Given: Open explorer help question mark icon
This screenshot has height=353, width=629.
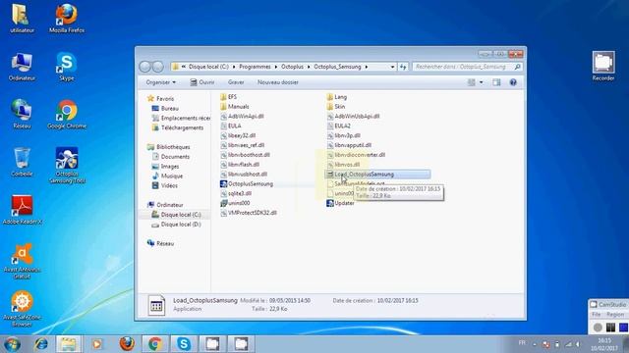Looking at the screenshot, I should [x=513, y=82].
